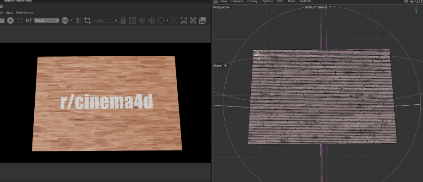Click the Perspective view label

click(x=222, y=7)
